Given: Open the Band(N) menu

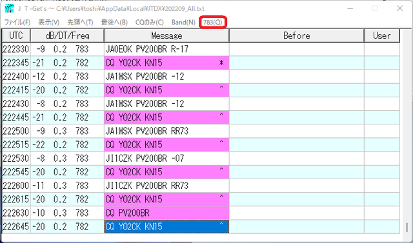Looking at the screenshot, I should pyautogui.click(x=183, y=23).
